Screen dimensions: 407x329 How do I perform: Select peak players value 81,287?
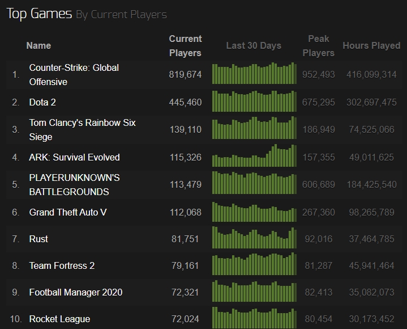[x=319, y=265]
